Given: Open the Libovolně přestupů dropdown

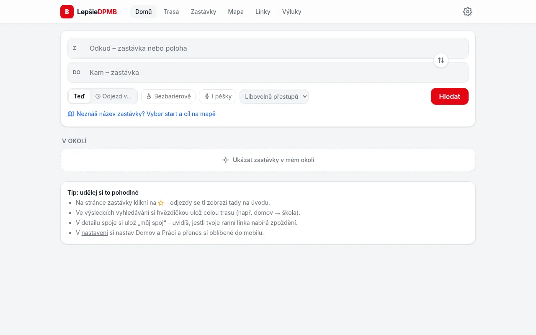Looking at the screenshot, I should pos(274,96).
